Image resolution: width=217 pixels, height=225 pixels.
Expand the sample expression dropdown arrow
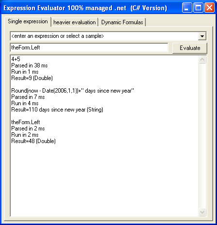202,36
